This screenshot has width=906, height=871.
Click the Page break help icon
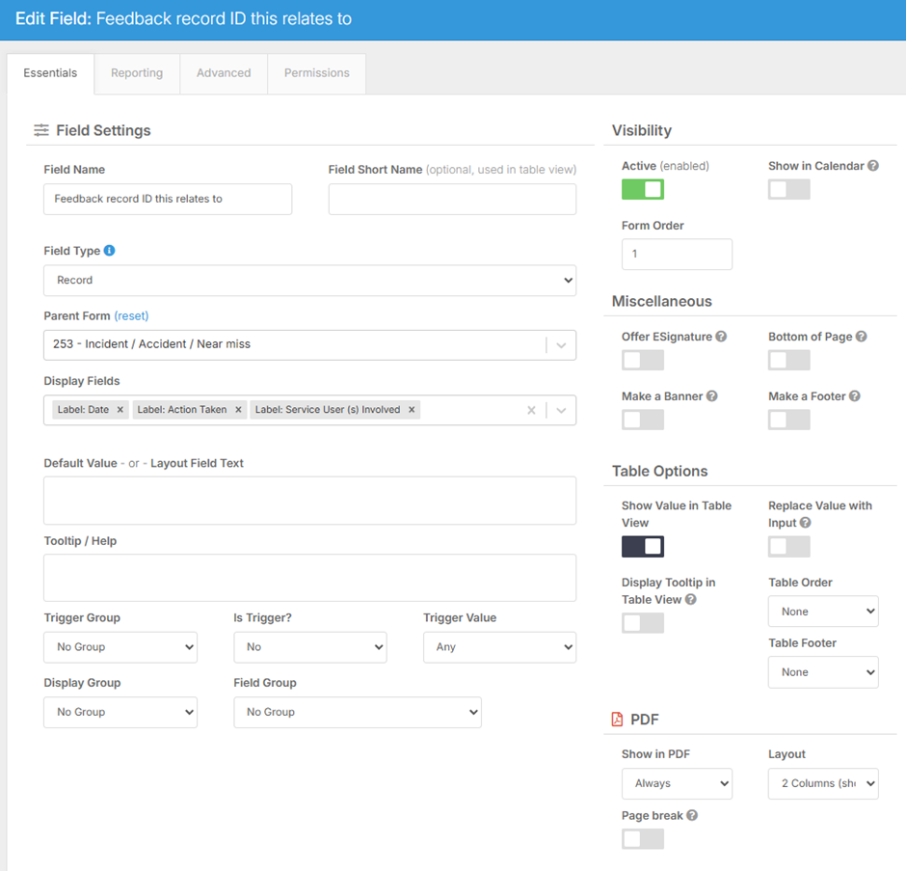pos(692,815)
